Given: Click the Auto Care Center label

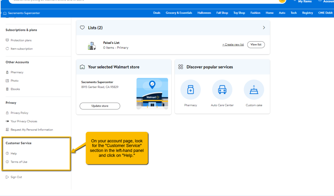Looking at the screenshot, I should click(x=222, y=105).
